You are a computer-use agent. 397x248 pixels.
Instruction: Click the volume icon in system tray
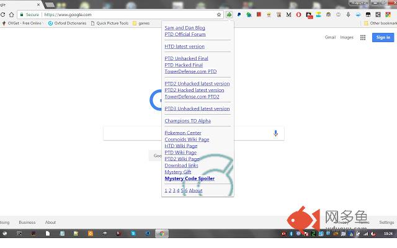[x=373, y=234]
